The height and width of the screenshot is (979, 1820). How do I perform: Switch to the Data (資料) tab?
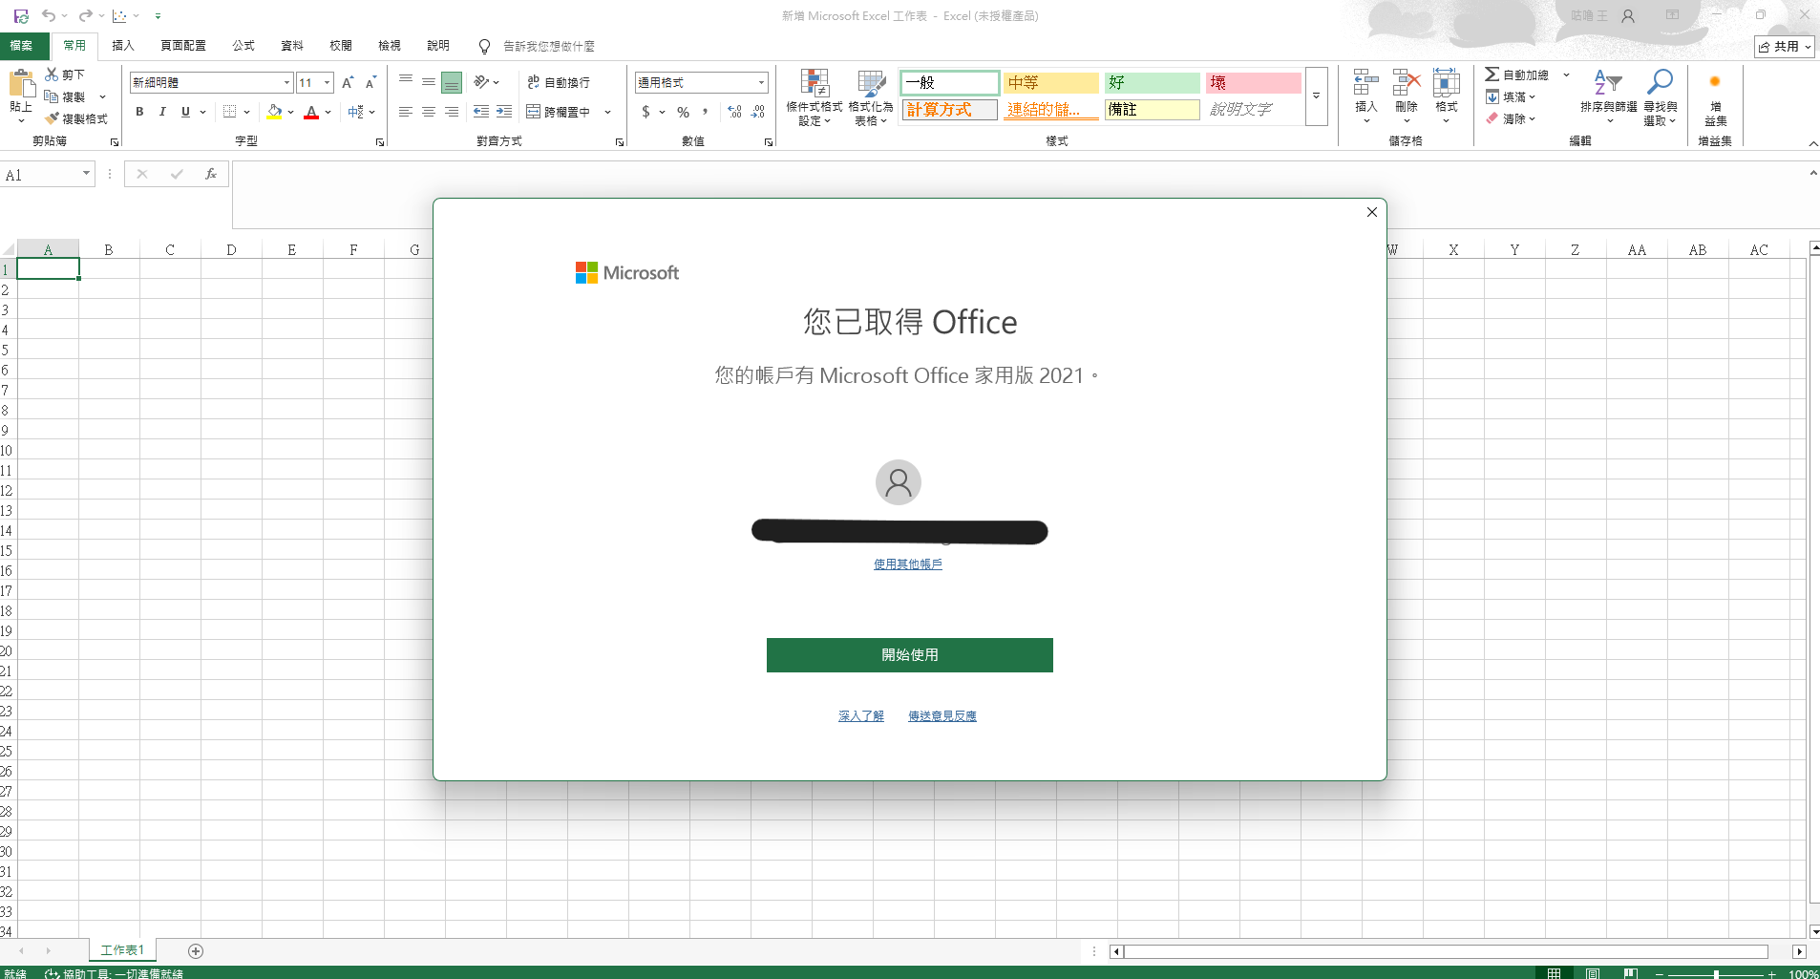292,45
